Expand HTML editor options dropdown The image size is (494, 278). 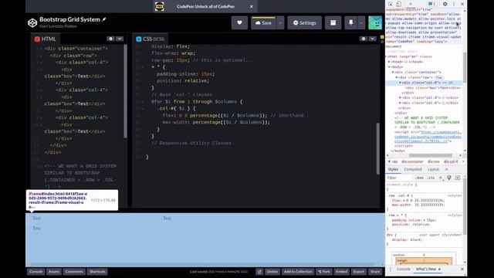(120, 39)
